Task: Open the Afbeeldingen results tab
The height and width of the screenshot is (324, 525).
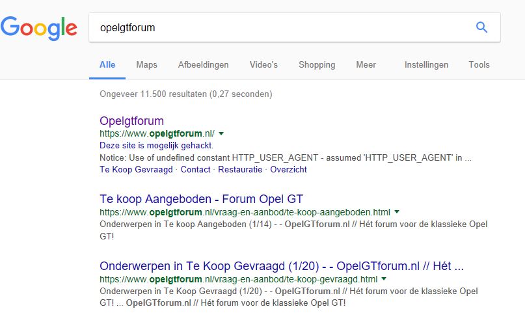Action: tap(203, 65)
